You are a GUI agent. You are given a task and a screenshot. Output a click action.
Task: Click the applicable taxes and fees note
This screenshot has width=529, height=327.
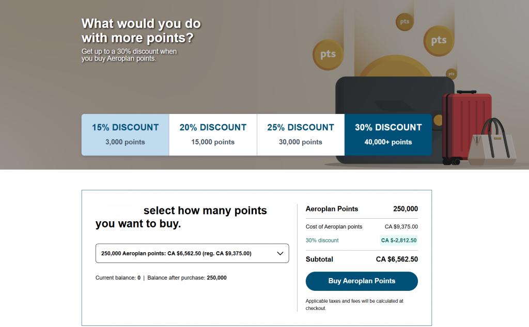(354, 304)
